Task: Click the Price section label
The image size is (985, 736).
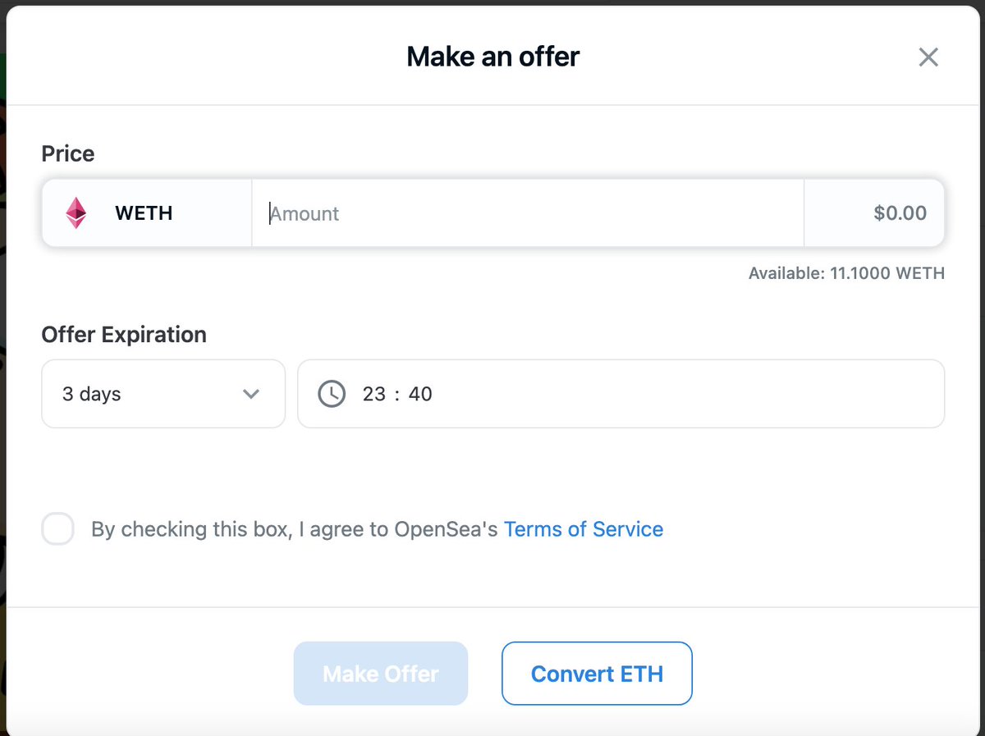Action: pos(68,153)
